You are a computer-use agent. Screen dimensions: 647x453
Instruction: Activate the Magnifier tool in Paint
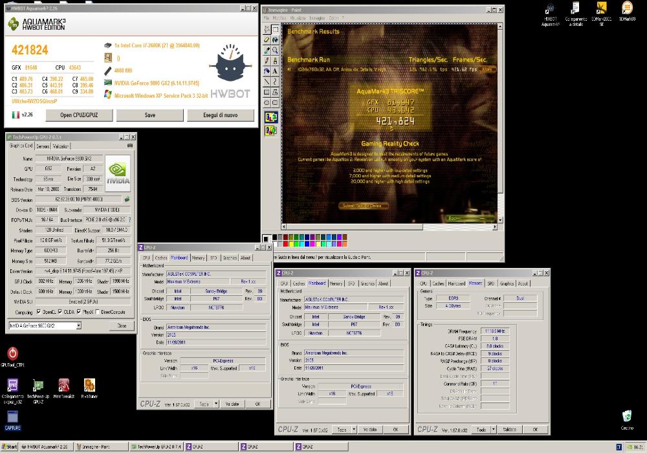(x=275, y=50)
